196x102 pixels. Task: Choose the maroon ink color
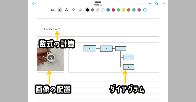139,10
